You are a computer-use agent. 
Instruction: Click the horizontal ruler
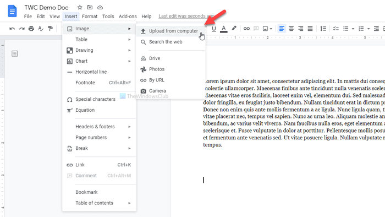pos(295,37)
